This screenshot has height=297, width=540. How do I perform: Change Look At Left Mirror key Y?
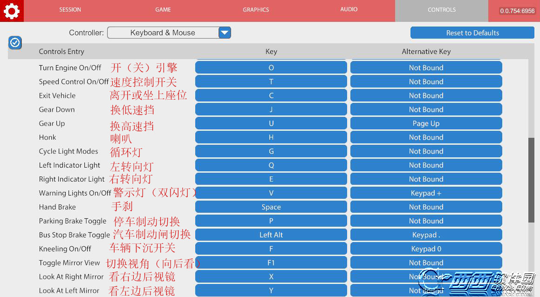point(271,290)
